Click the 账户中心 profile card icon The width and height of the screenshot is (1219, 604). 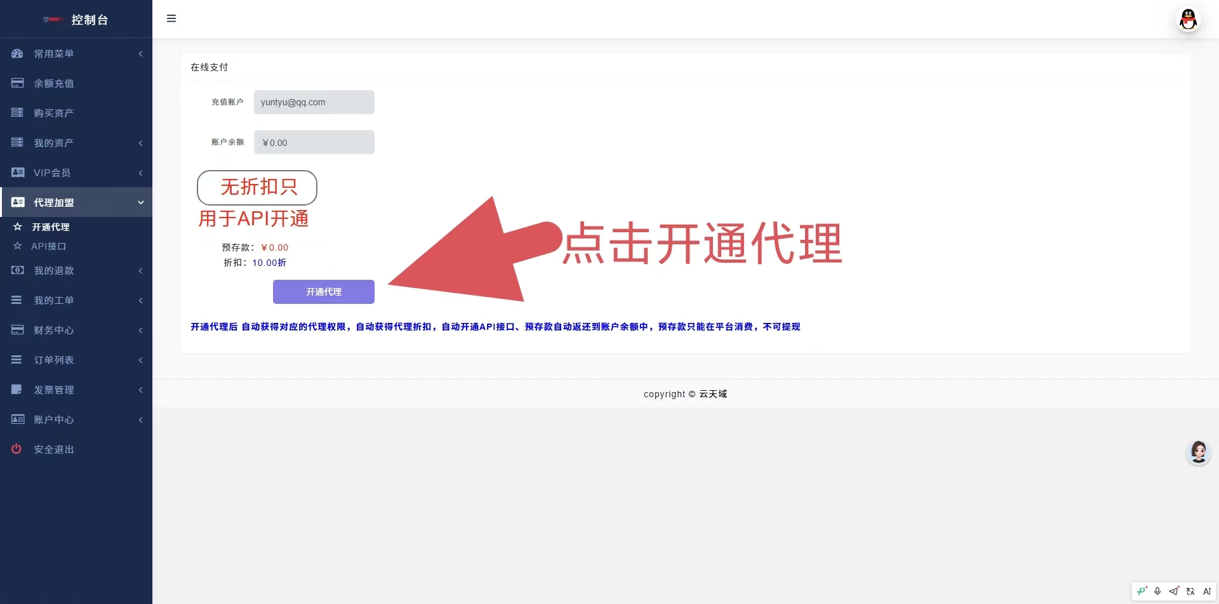(x=18, y=419)
